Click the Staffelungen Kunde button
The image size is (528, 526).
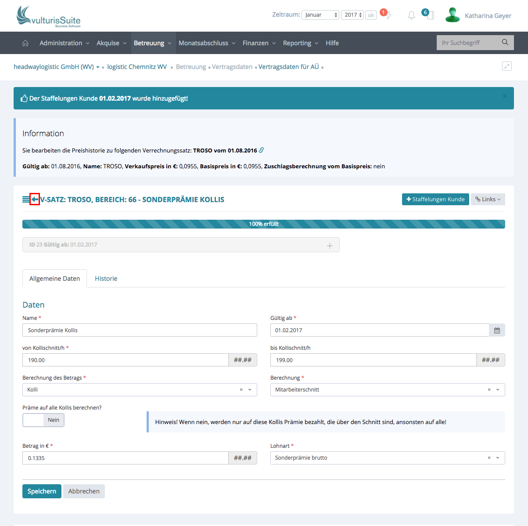(435, 200)
